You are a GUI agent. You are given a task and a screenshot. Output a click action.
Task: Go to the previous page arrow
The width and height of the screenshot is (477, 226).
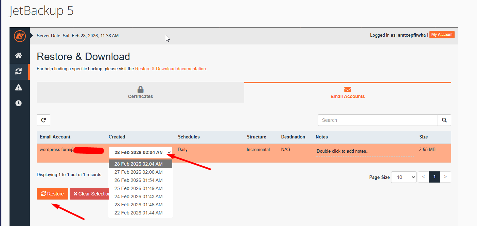(x=423, y=177)
